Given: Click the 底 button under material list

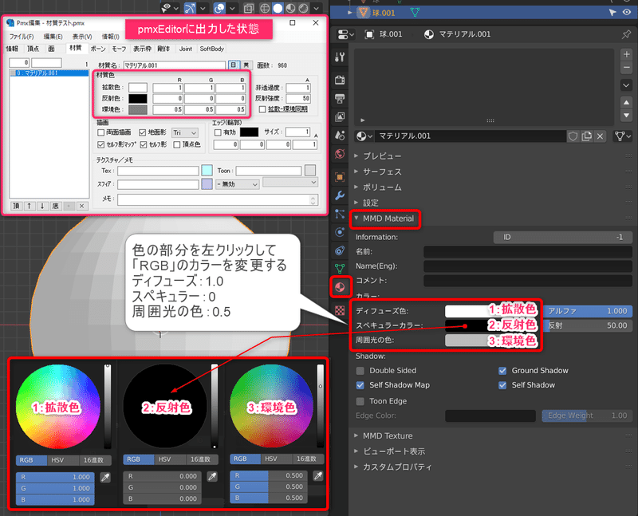Looking at the screenshot, I should tap(55, 206).
